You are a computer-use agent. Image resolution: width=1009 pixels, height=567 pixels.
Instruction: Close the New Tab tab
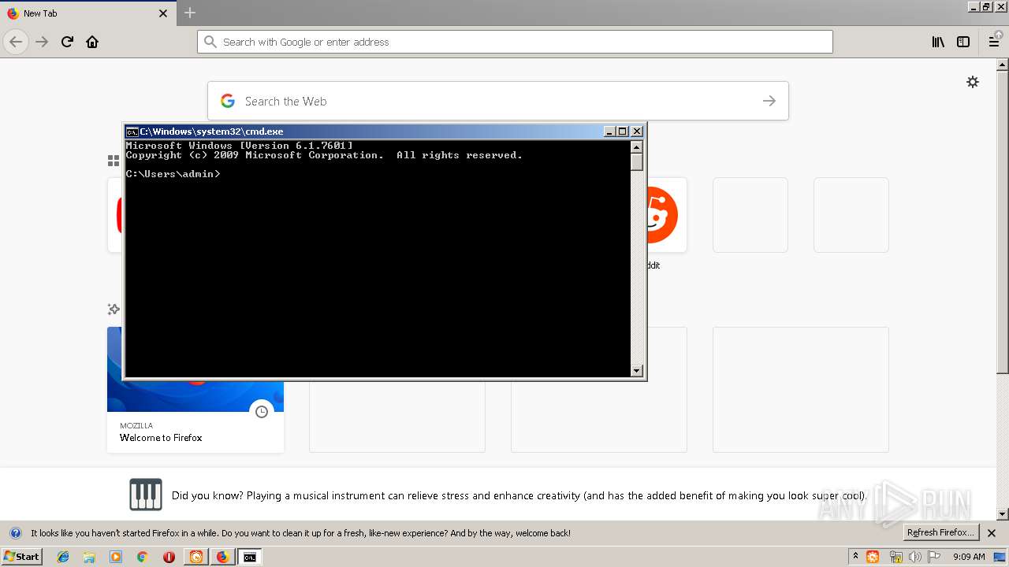[x=163, y=13]
